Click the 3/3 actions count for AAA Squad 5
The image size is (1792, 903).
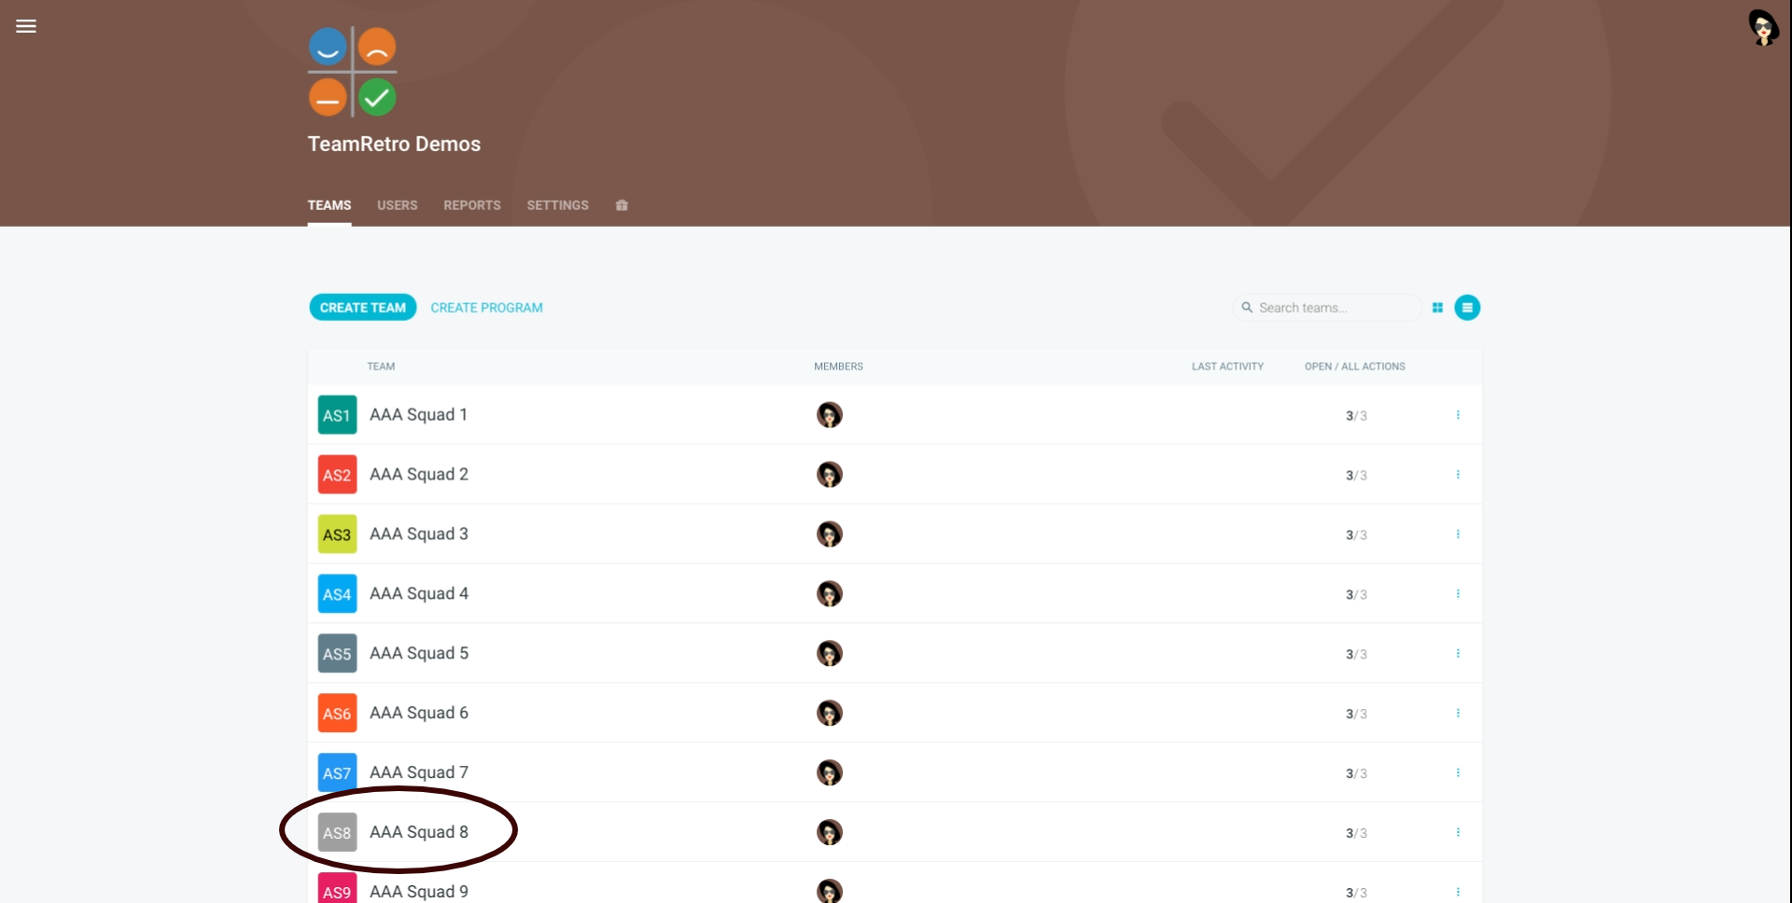point(1356,655)
